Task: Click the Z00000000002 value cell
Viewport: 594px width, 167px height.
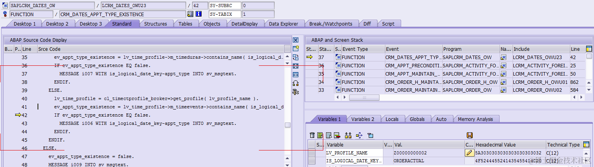Action: point(429,153)
